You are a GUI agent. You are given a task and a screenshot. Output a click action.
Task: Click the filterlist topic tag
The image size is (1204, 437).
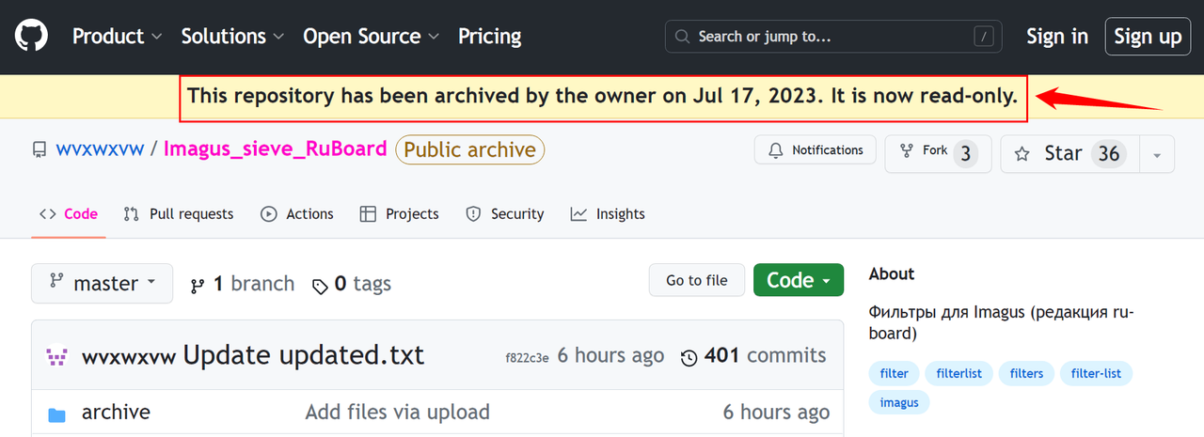click(x=958, y=373)
